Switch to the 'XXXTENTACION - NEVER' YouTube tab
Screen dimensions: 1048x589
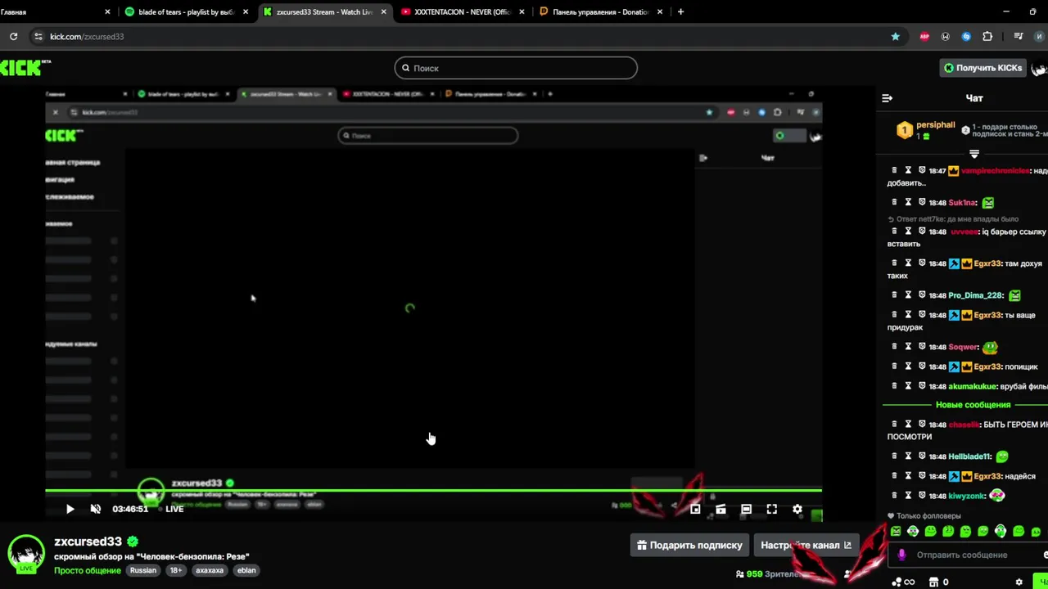pos(463,11)
